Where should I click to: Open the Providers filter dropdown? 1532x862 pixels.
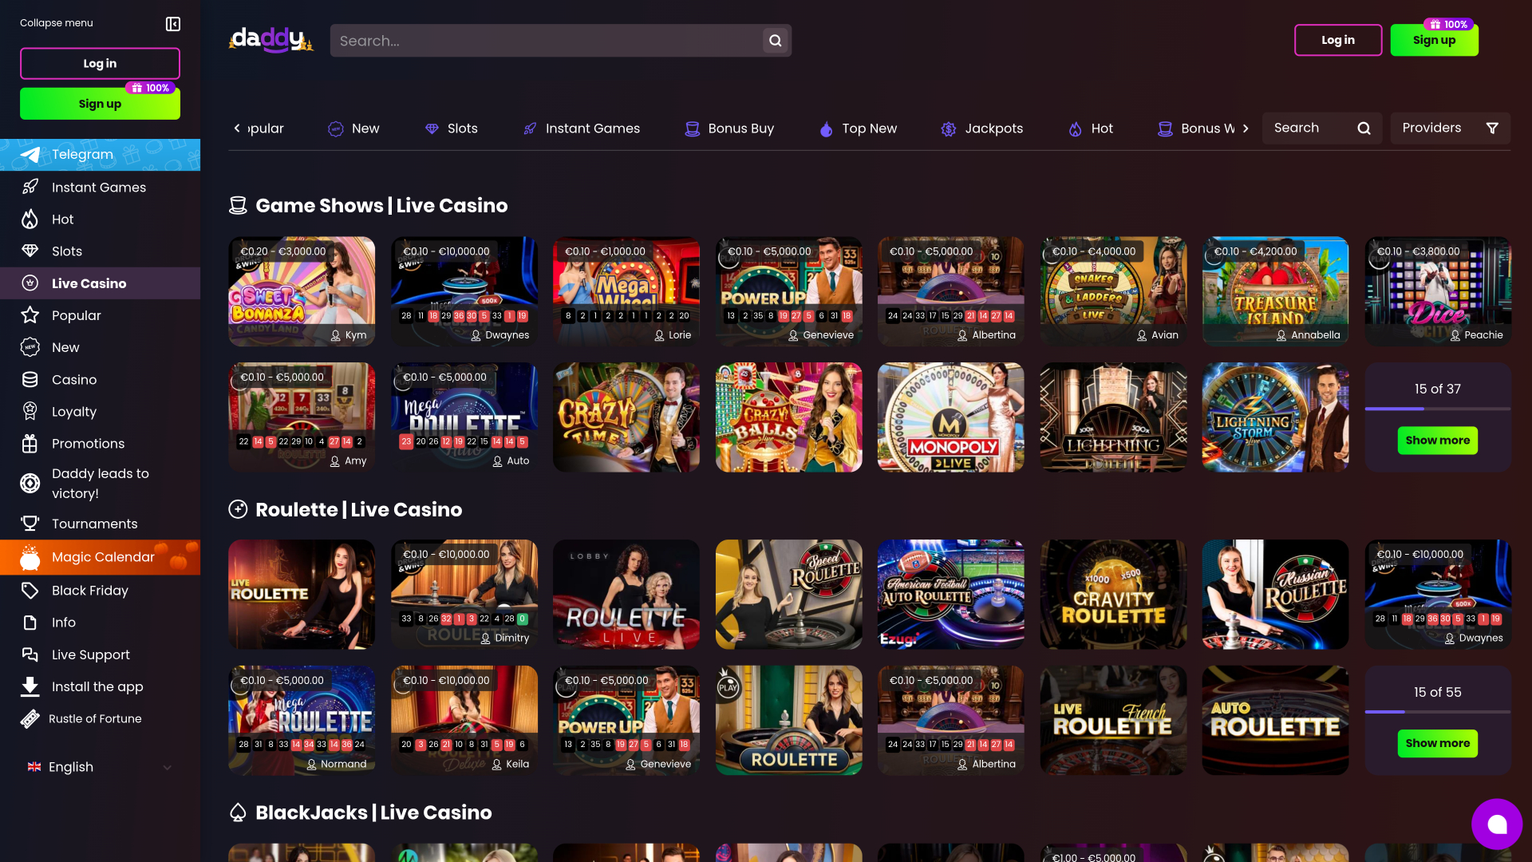tap(1450, 128)
